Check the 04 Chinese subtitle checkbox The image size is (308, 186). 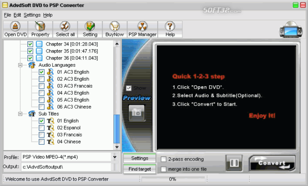pos(41,141)
